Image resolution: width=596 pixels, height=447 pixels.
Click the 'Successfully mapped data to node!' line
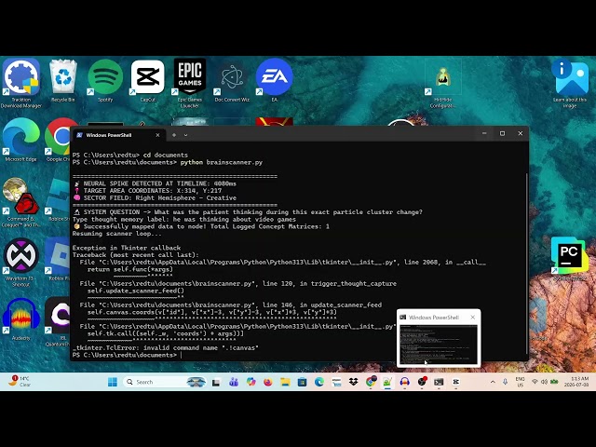click(201, 226)
